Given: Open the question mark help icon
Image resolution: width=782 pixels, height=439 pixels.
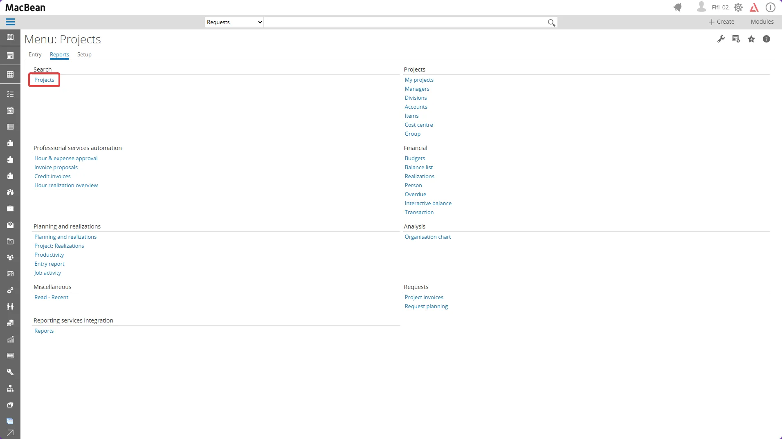Looking at the screenshot, I should coord(766,39).
